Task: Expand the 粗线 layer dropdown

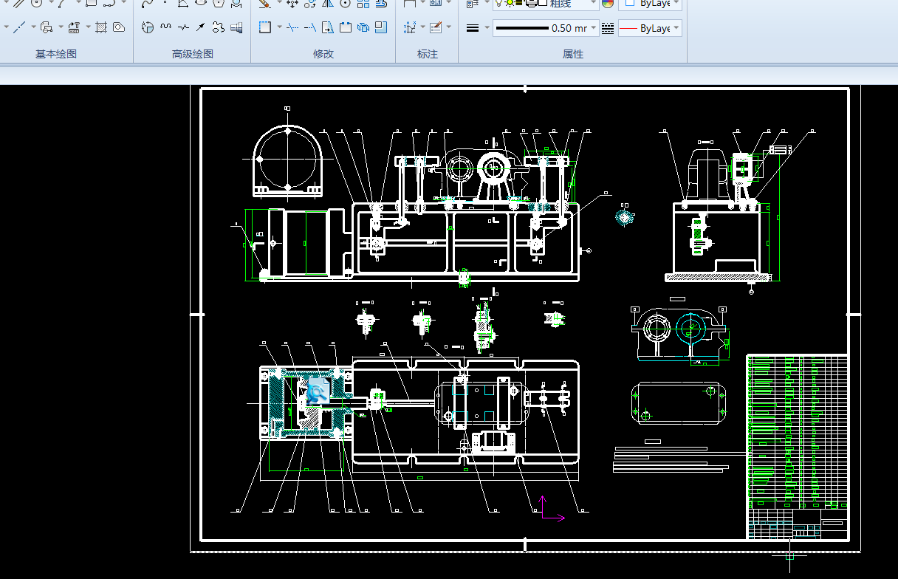Action: [594, 4]
